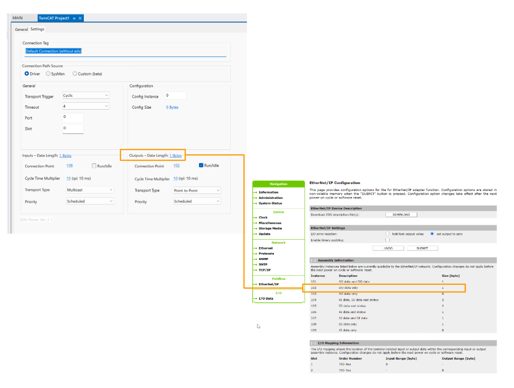This screenshot has height=388, width=514.
Task: Click the SUBMIT button
Action: coord(422,248)
